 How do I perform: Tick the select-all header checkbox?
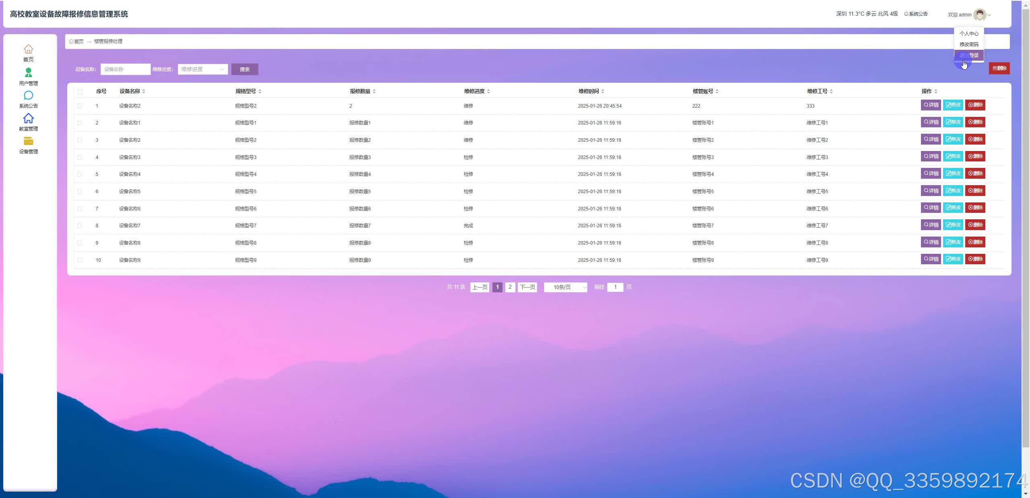pyautogui.click(x=80, y=92)
